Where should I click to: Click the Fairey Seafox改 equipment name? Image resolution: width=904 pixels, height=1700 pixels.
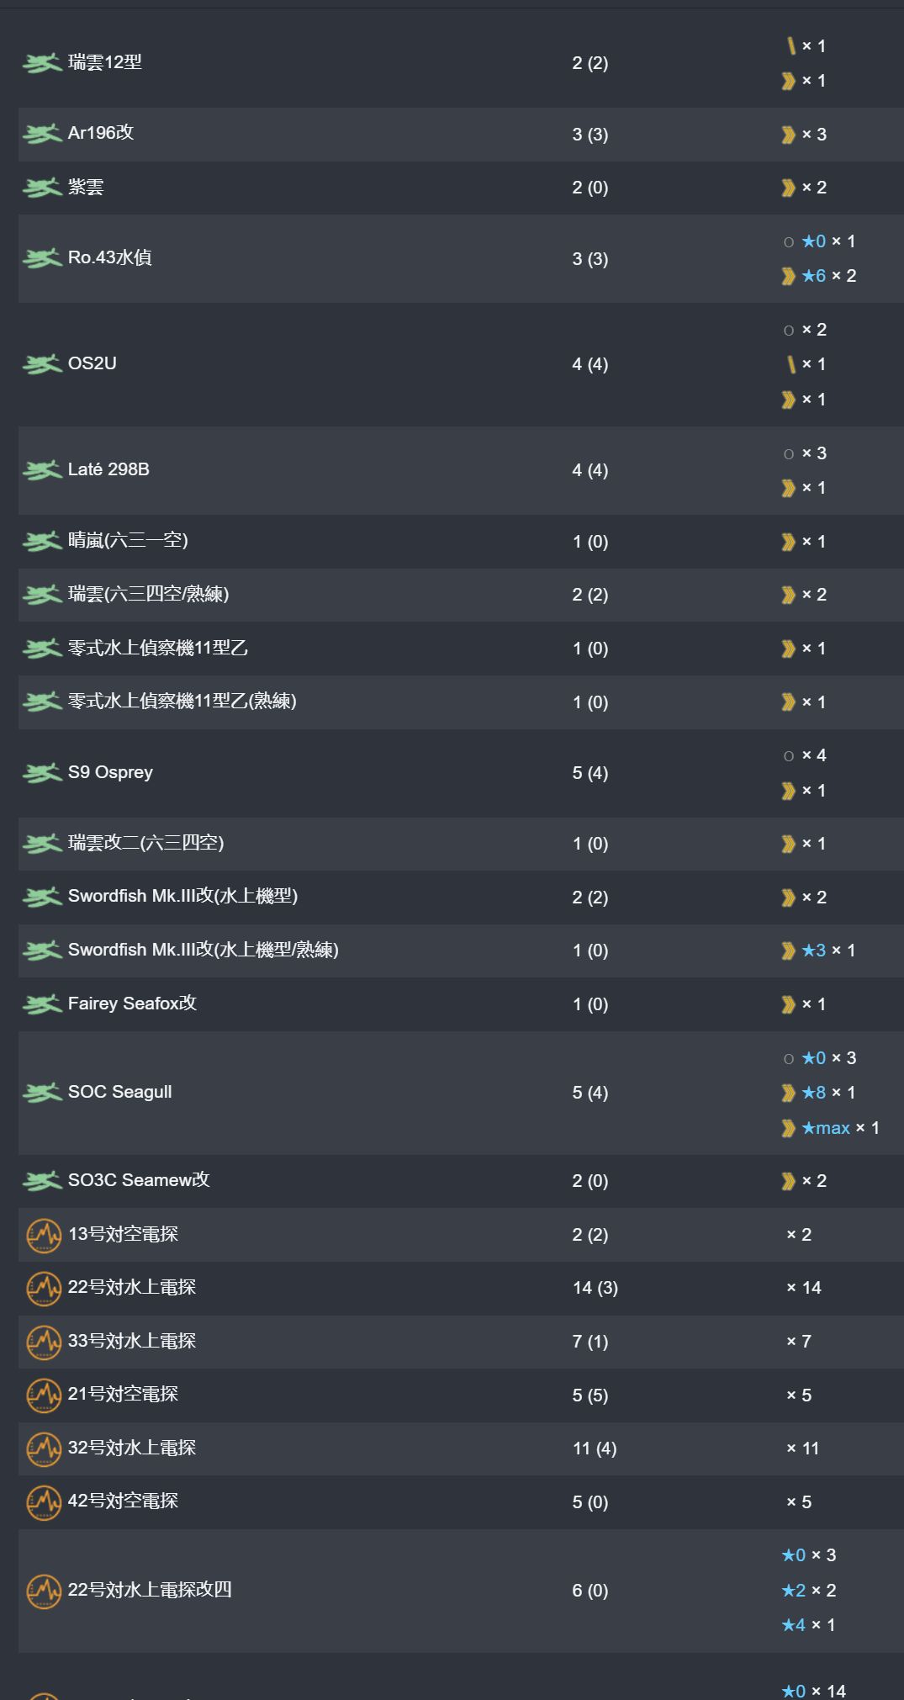(132, 1004)
